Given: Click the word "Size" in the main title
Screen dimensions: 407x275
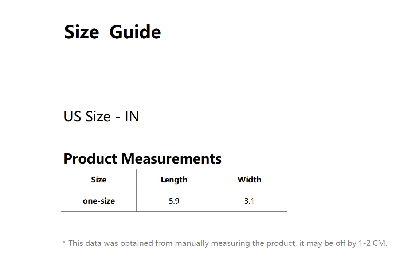Looking at the screenshot, I should (x=81, y=32).
